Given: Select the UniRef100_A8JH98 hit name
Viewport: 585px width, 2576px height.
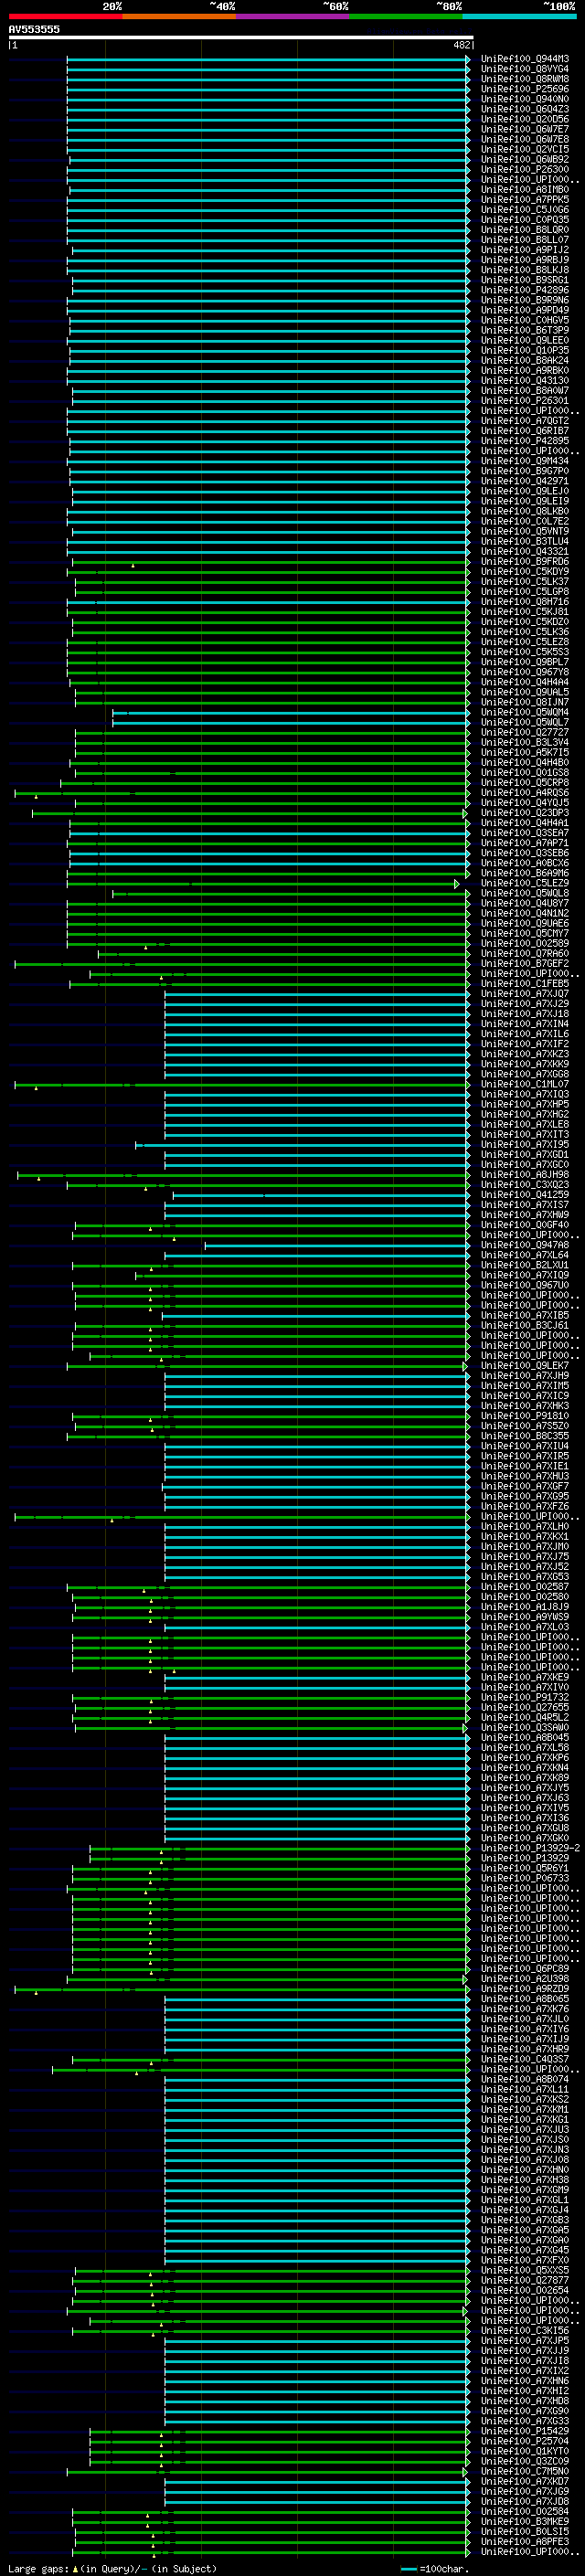Looking at the screenshot, I should pyautogui.click(x=525, y=1174).
